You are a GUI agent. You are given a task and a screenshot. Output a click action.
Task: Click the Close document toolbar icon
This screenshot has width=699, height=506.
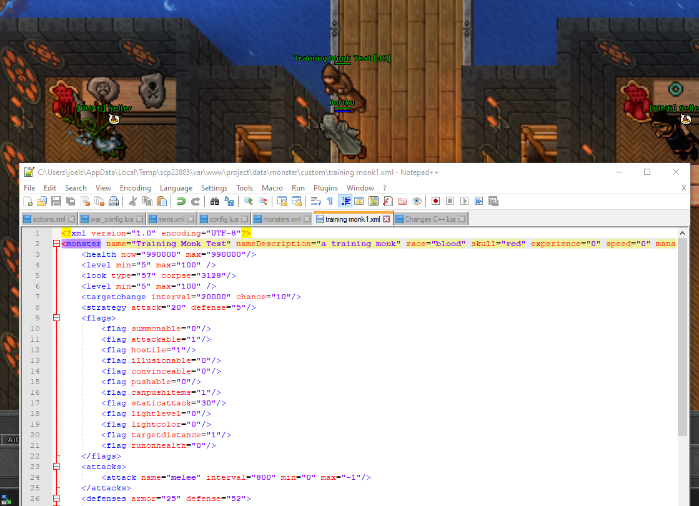coord(85,202)
